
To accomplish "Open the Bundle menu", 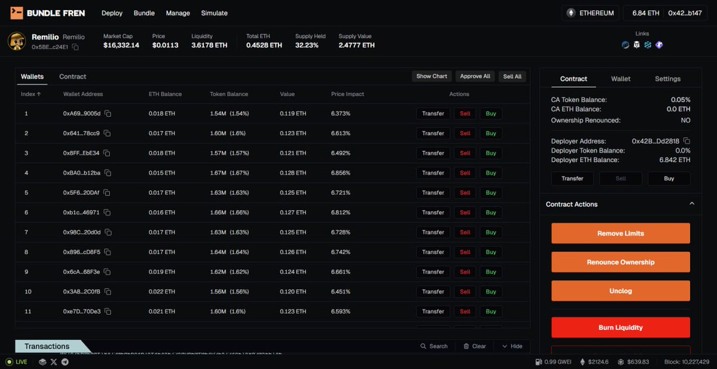I will (144, 13).
